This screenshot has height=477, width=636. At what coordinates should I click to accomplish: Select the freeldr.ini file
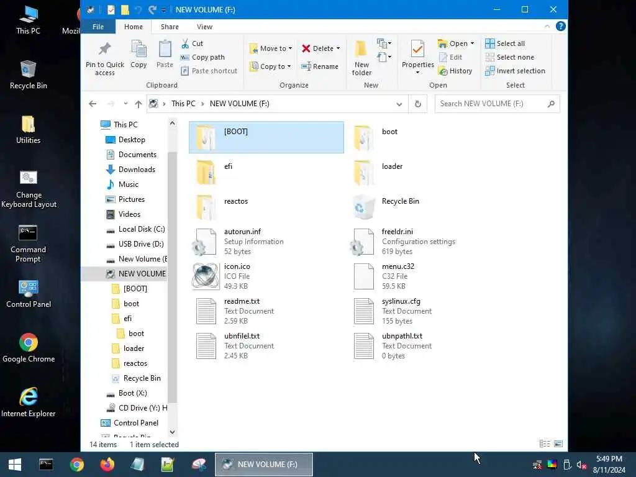(x=424, y=242)
